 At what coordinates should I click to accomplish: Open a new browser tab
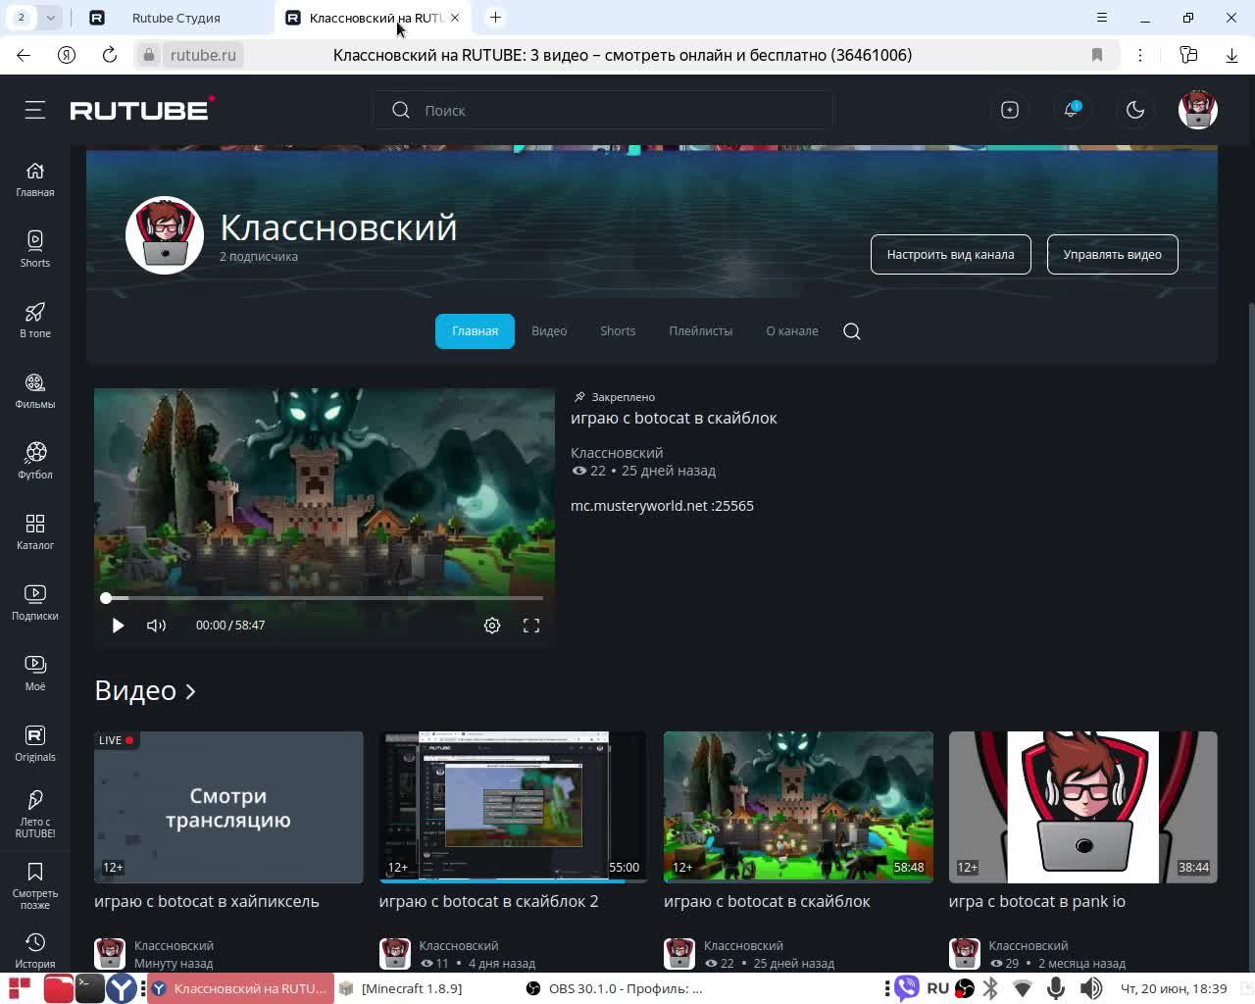pyautogui.click(x=495, y=18)
